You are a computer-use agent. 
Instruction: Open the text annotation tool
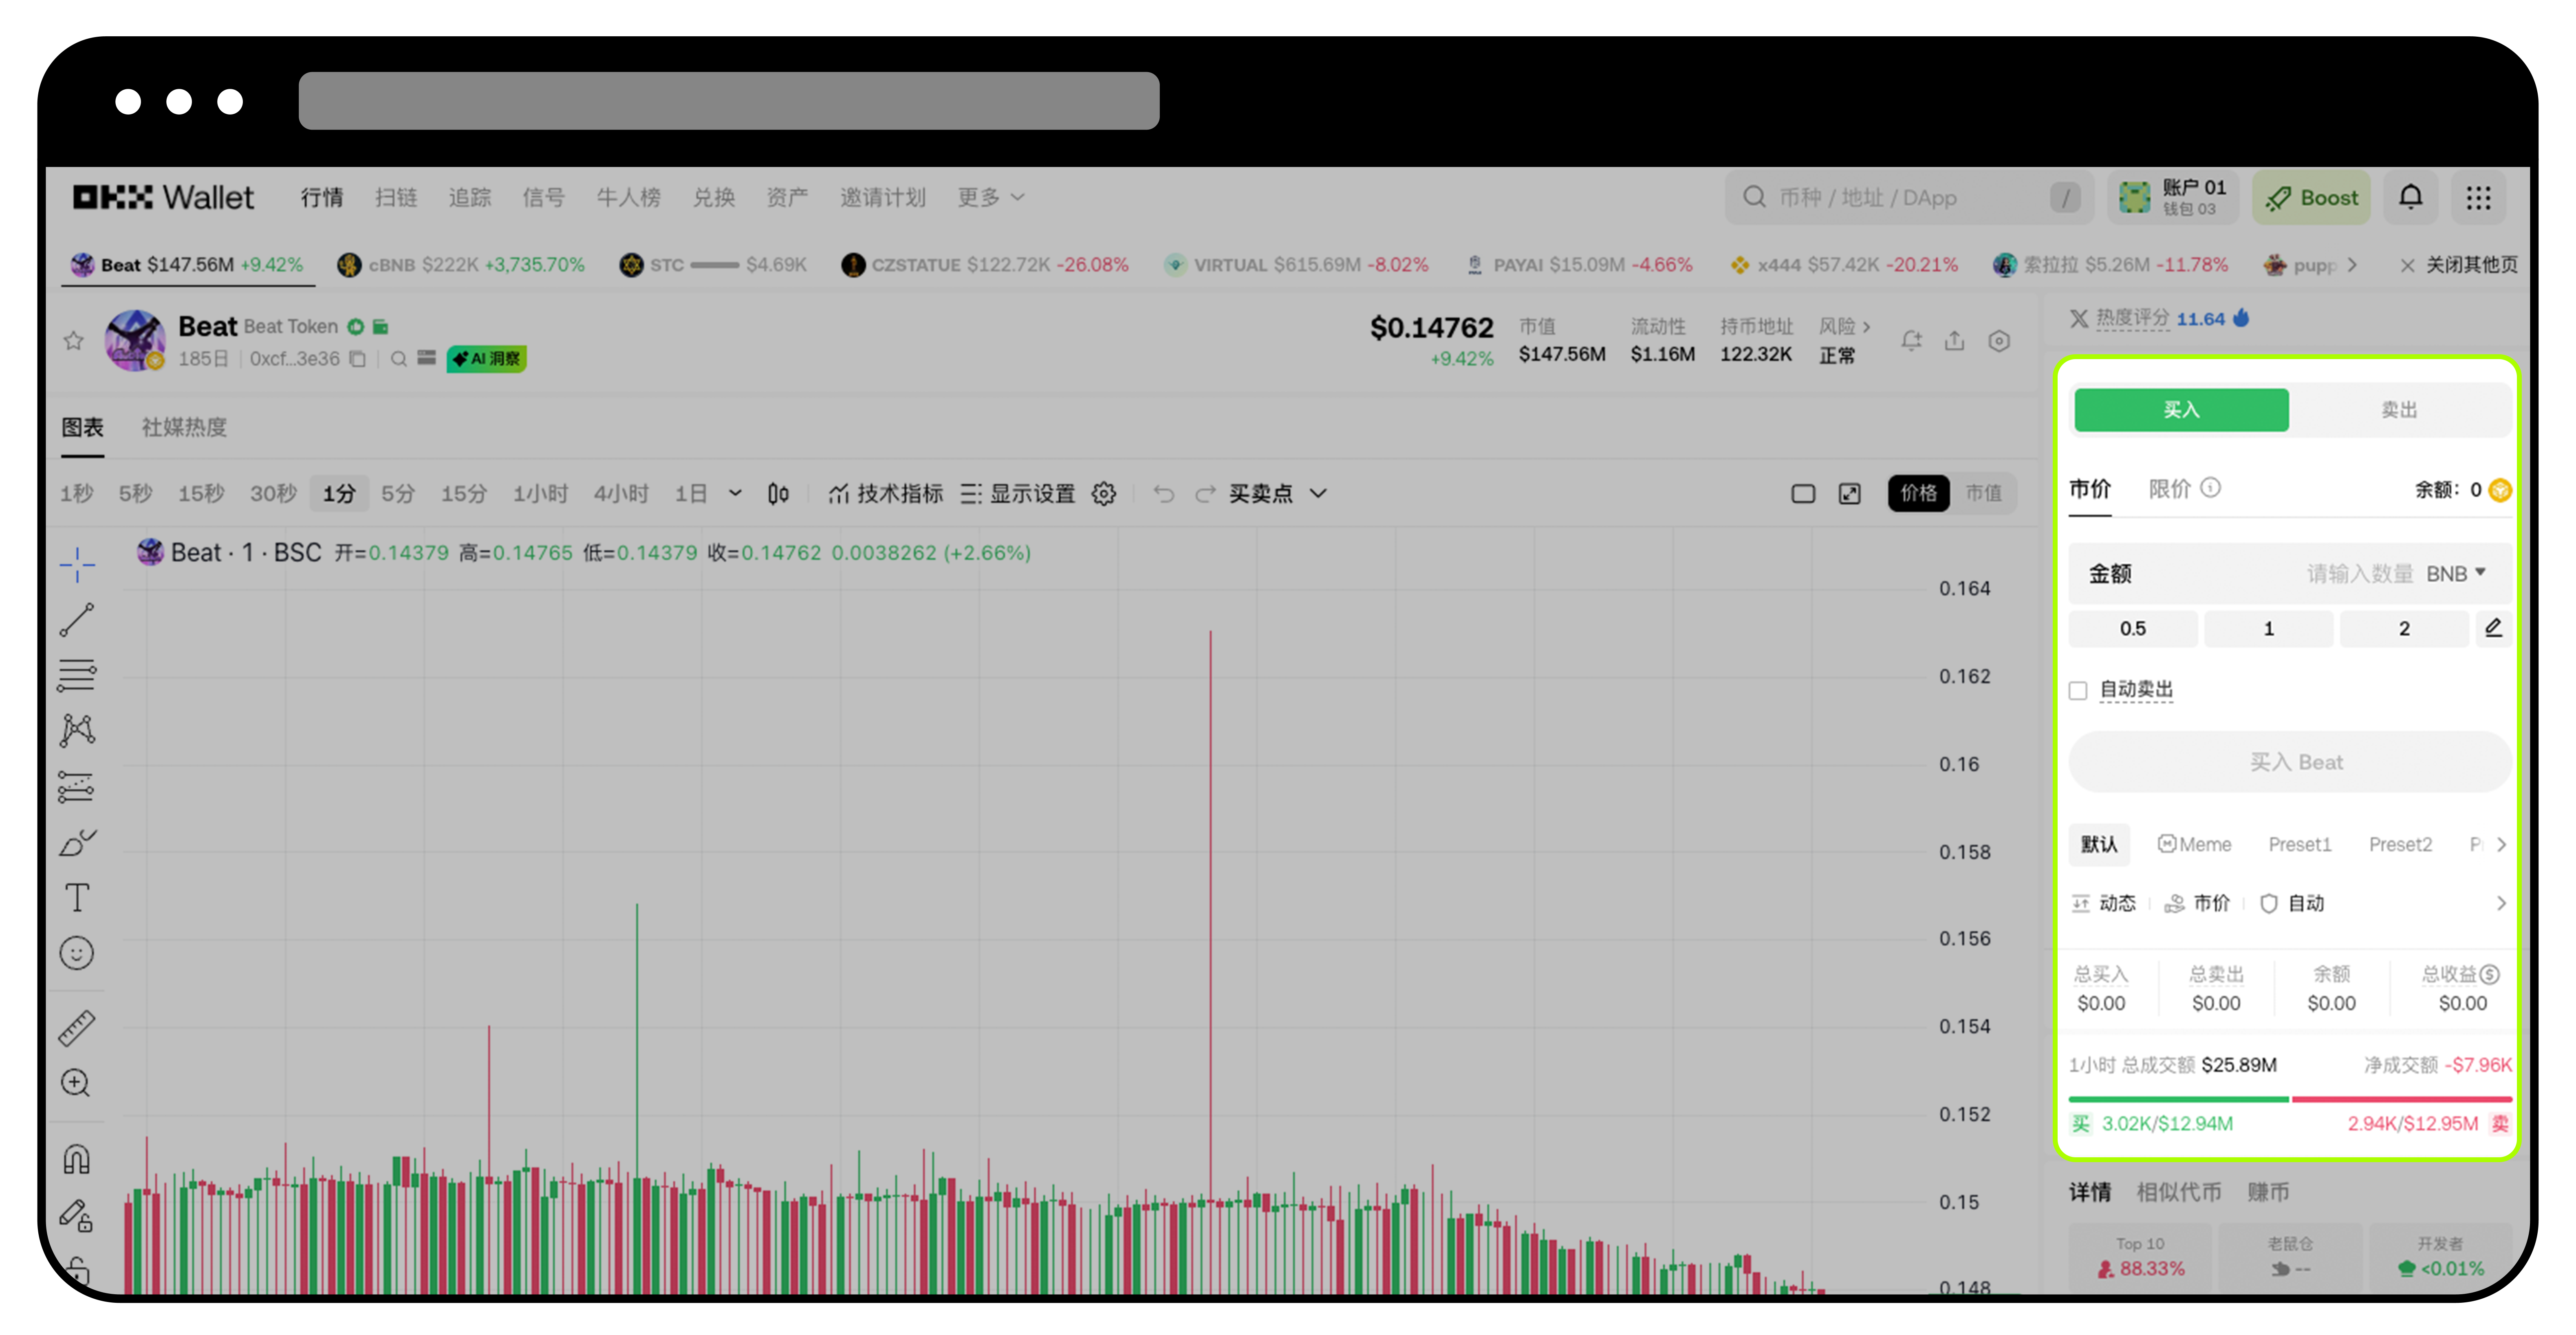(77, 897)
